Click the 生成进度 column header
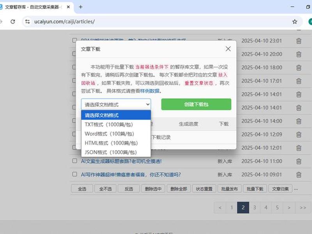 [188, 124]
